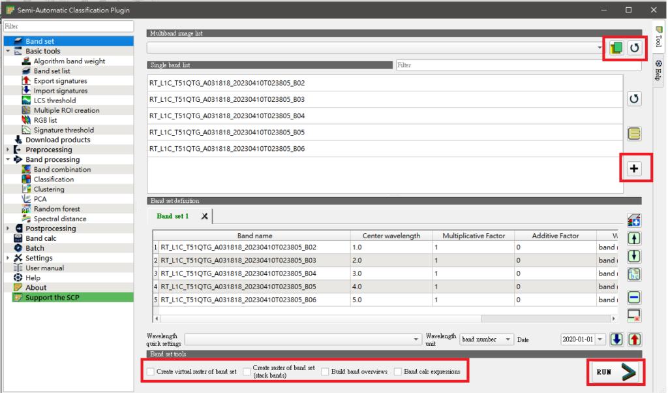Viewport: 668px width, 393px height.
Task: Select B02 in the single band list
Action: click(385, 83)
